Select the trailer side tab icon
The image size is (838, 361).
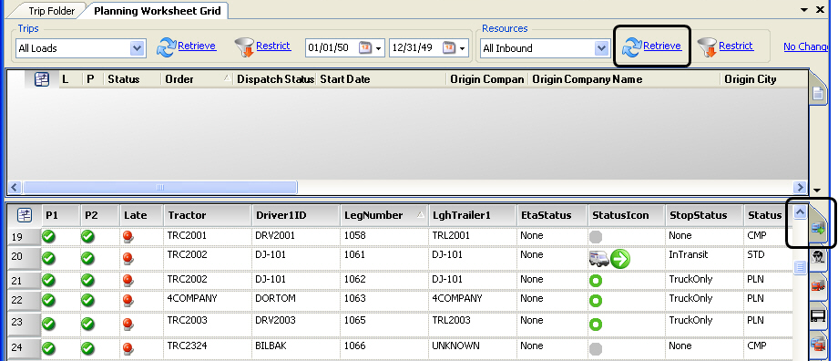(818, 315)
